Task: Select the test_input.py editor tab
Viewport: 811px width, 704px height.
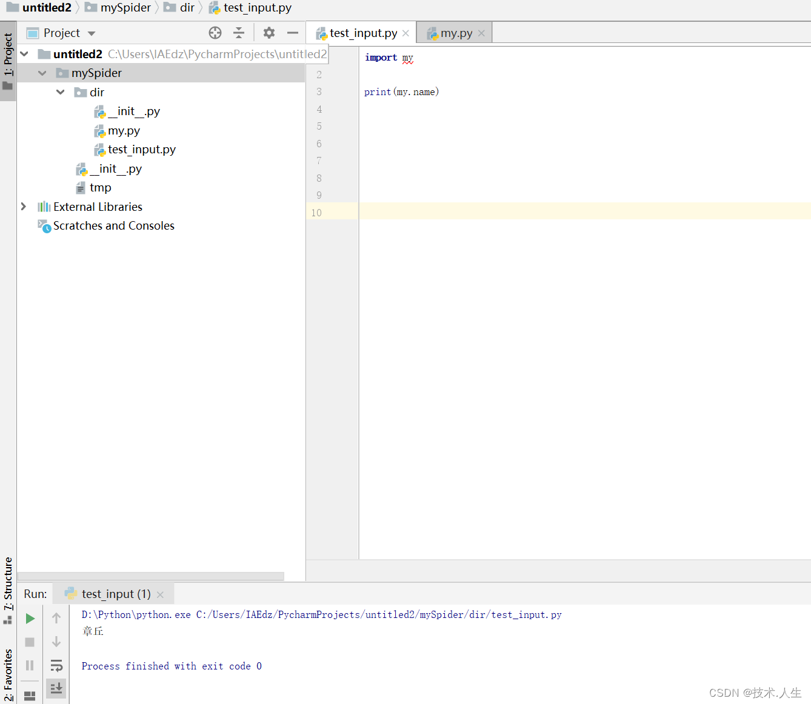Action: pyautogui.click(x=362, y=33)
